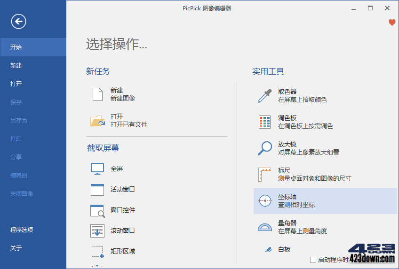Click the New image document icon
This screenshot has height=269, width=399.
(x=97, y=94)
